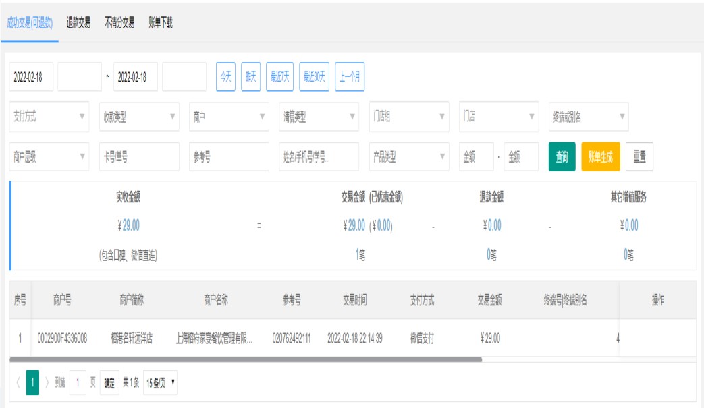
Task: Click the 确定 page jump button
Action: pyautogui.click(x=109, y=383)
